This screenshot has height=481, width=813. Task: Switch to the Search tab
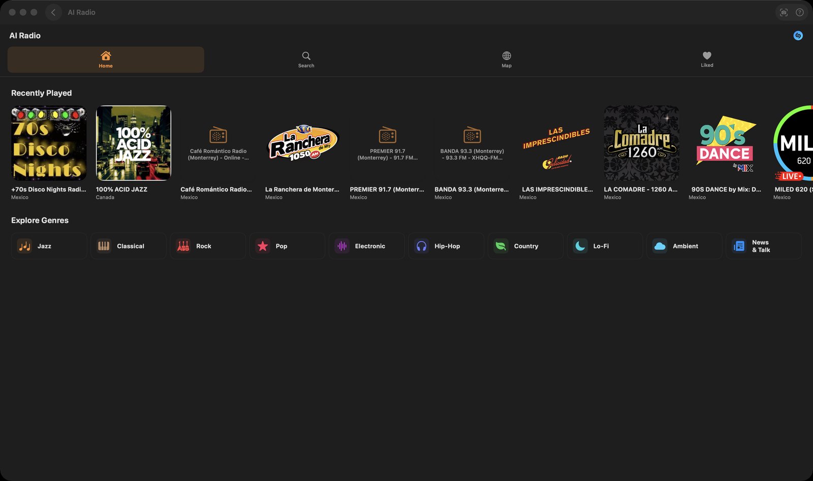pyautogui.click(x=306, y=59)
